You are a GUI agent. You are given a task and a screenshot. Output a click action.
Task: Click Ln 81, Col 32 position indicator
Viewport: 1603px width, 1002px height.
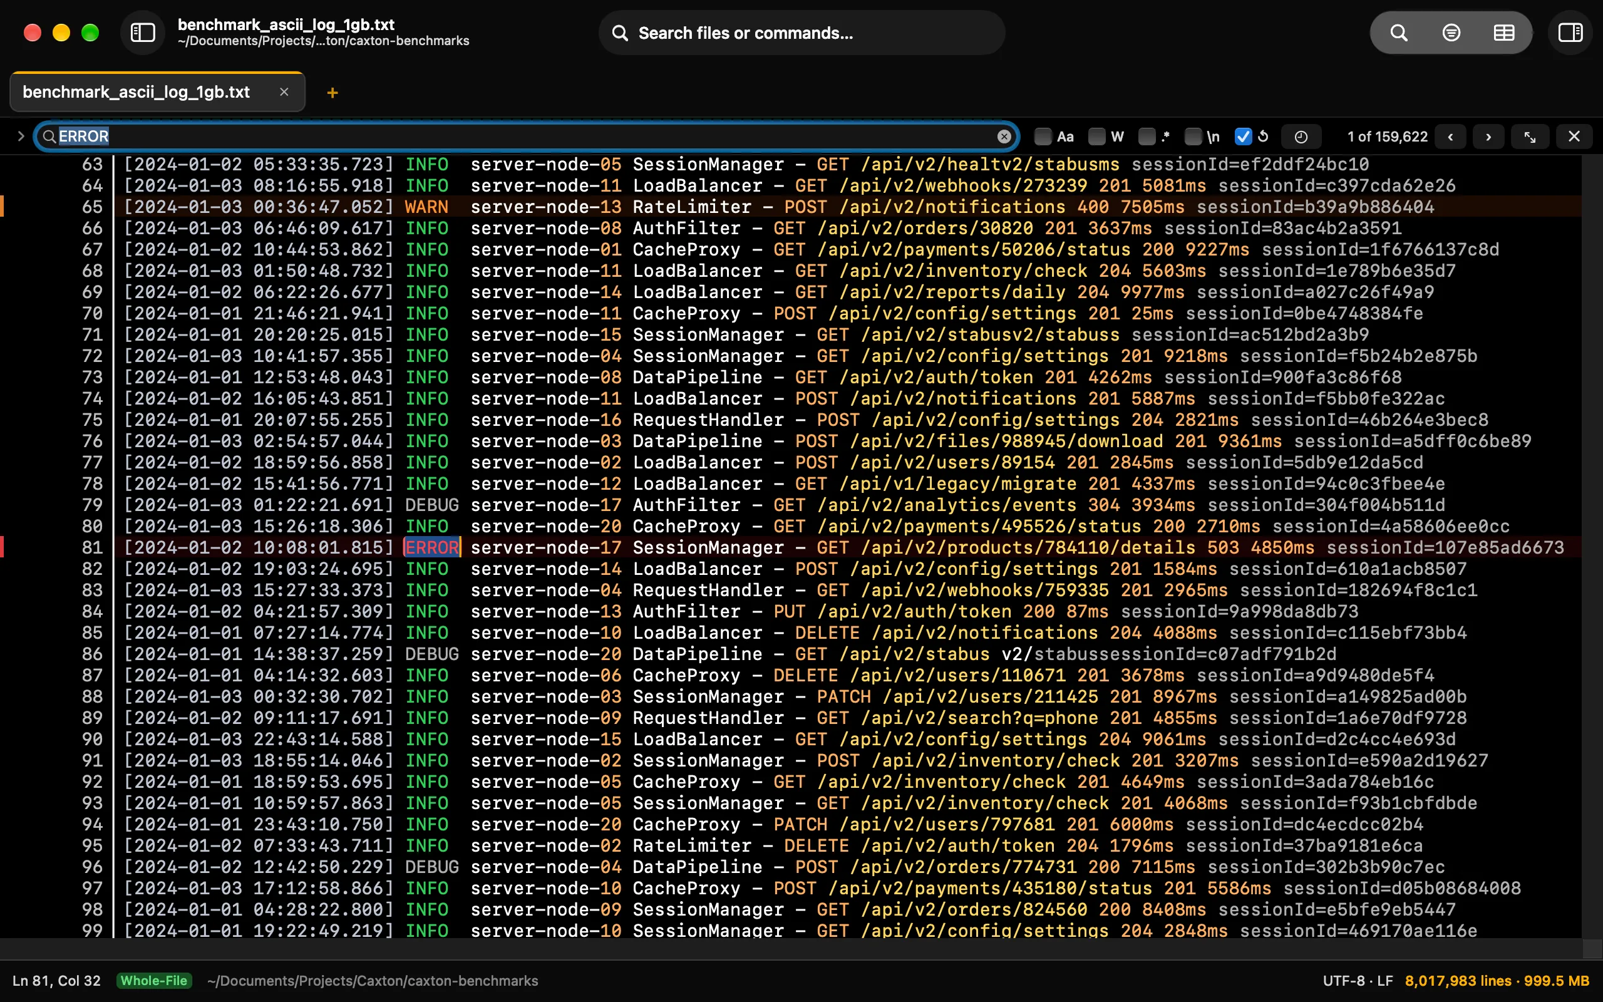click(x=57, y=980)
